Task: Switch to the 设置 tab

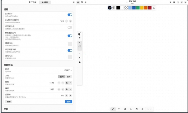Action: [x=45, y=2]
